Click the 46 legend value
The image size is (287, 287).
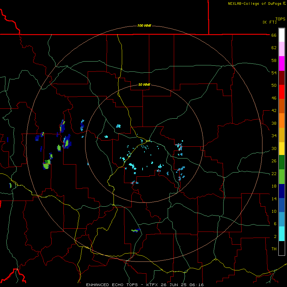pos(274,98)
